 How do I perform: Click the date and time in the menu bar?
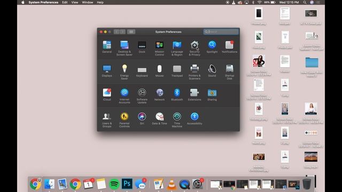pyautogui.click(x=289, y=2)
